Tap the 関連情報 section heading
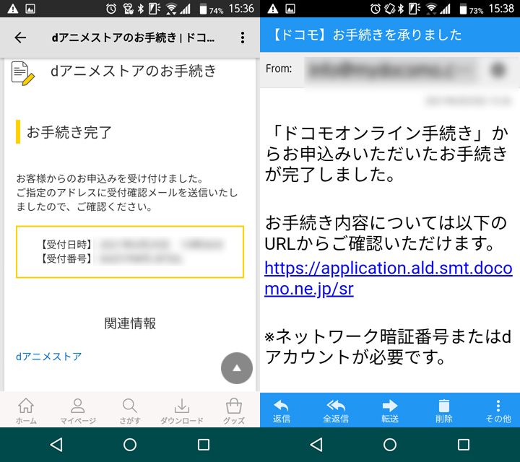The image size is (520, 462). pyautogui.click(x=130, y=323)
